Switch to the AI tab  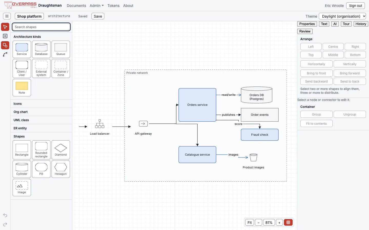pos(335,24)
